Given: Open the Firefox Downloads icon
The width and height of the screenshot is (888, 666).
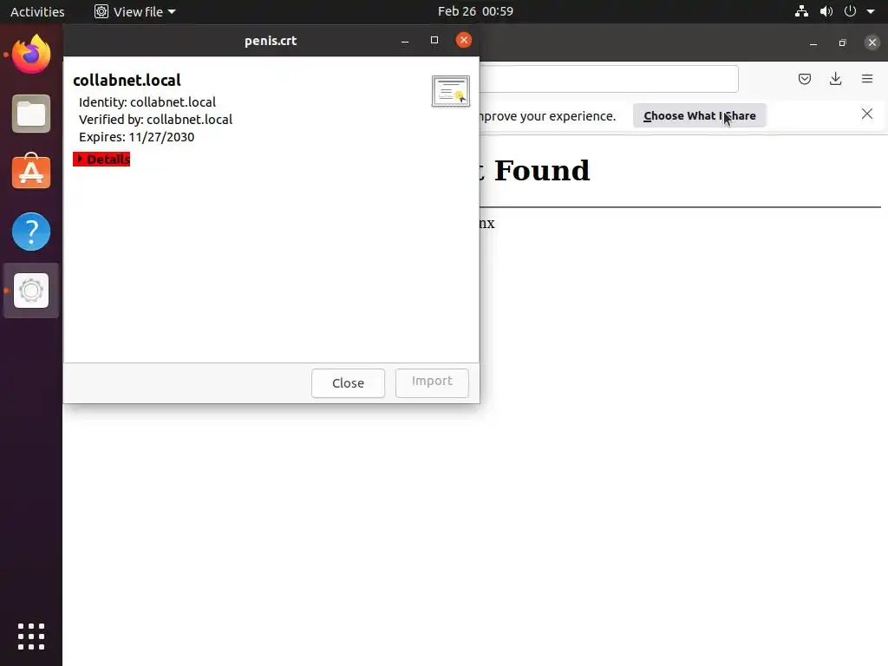Looking at the screenshot, I should click(835, 79).
